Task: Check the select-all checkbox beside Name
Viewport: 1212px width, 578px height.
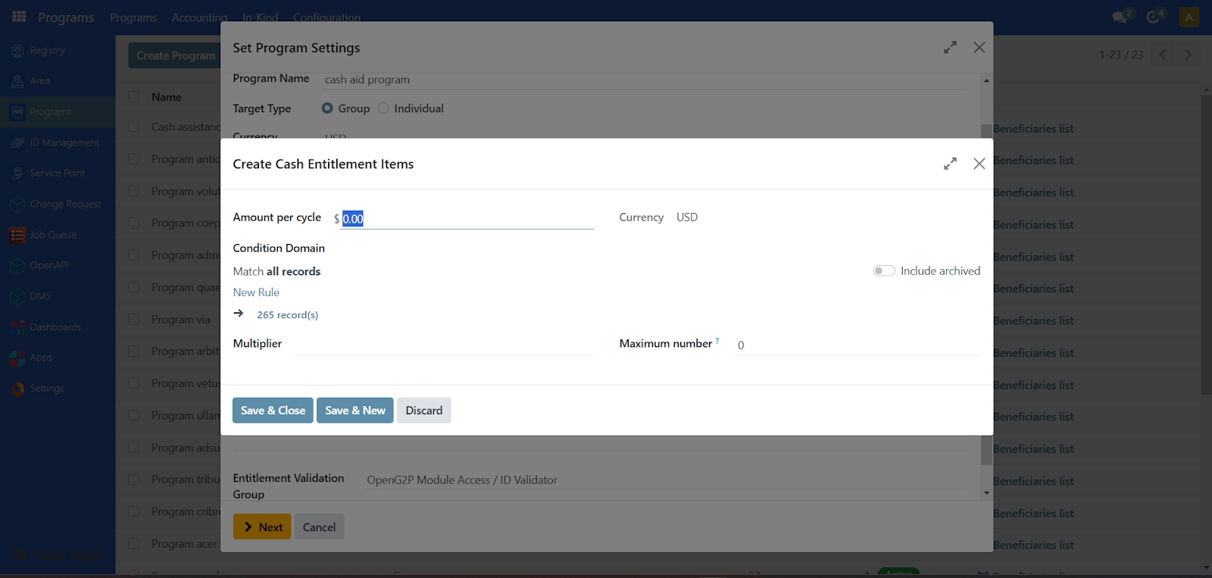Action: 134,97
